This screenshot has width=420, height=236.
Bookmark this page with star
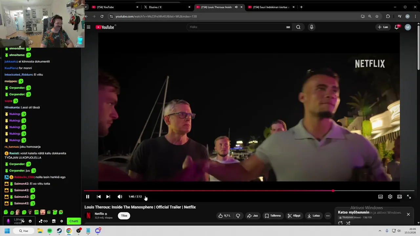coord(377,16)
